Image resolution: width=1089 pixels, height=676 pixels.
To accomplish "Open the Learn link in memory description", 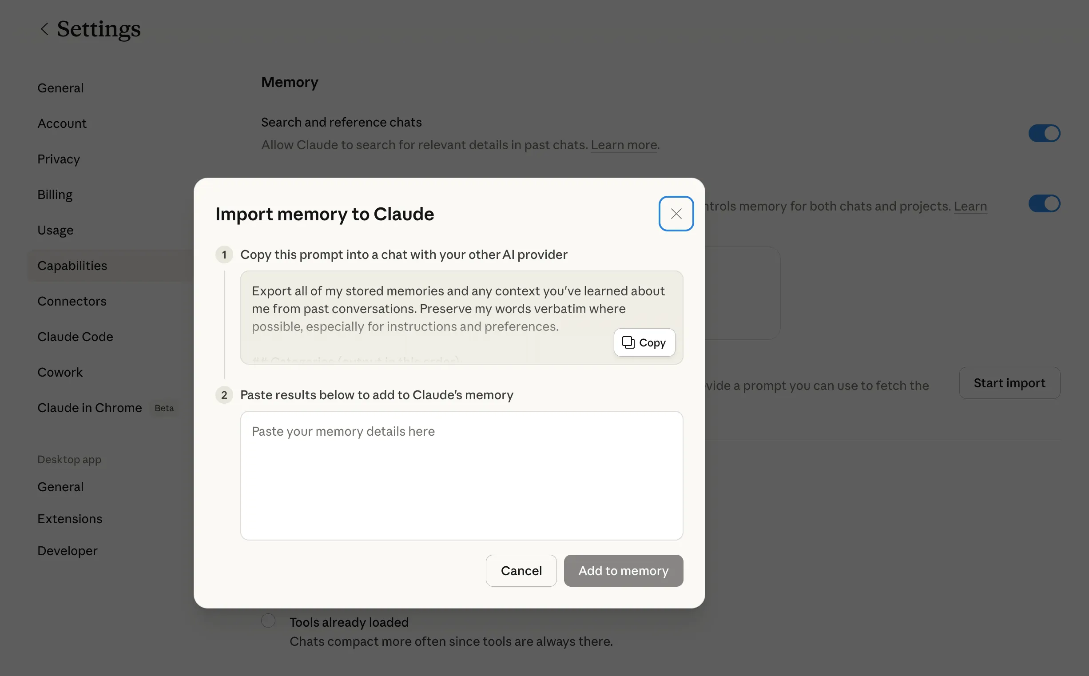I will point(970,206).
